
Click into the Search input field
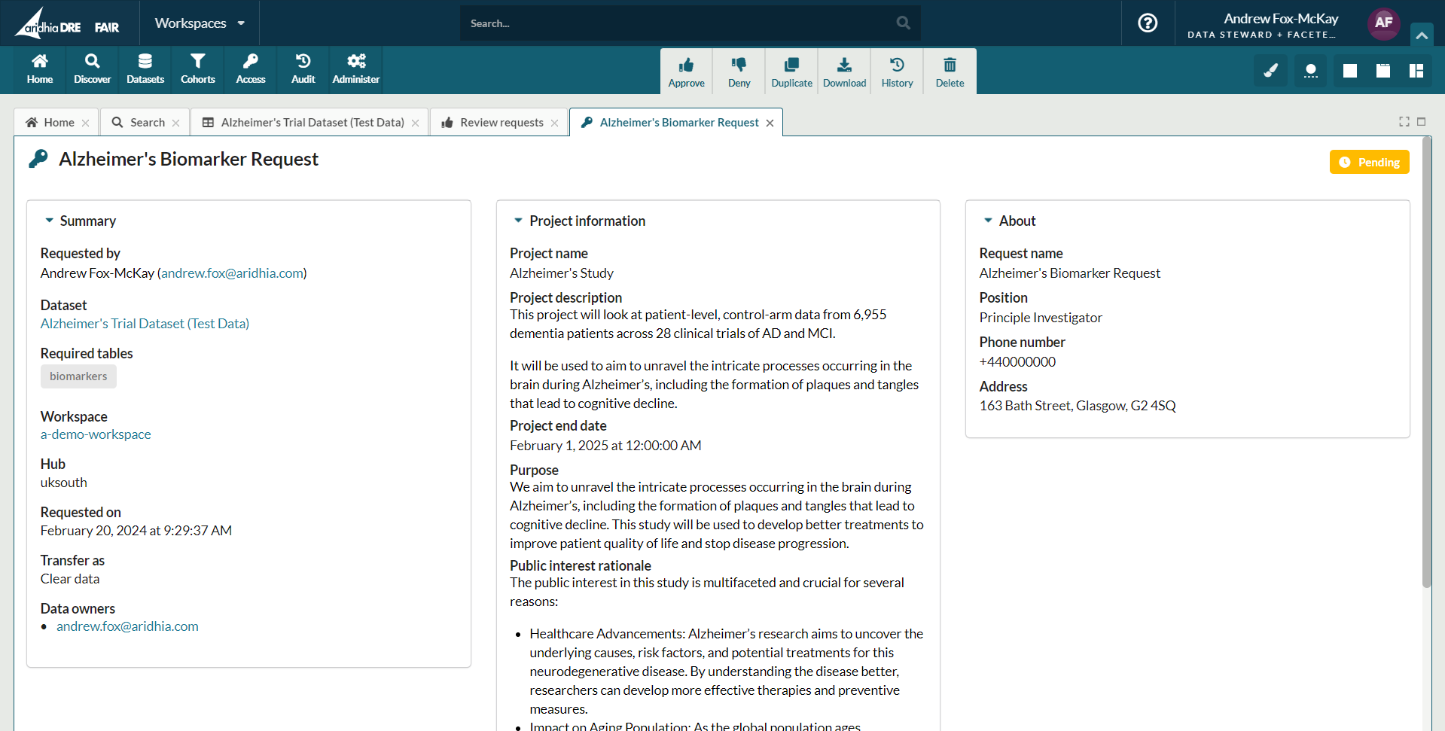[678, 23]
